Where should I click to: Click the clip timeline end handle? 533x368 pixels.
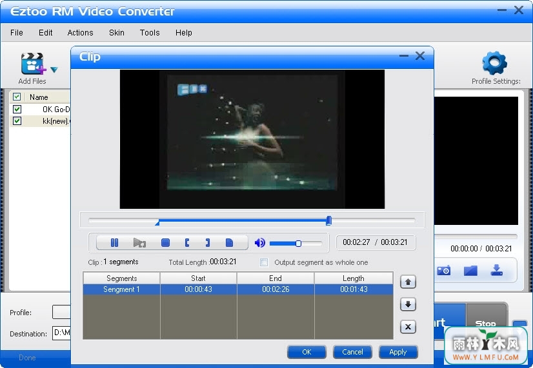click(x=328, y=220)
